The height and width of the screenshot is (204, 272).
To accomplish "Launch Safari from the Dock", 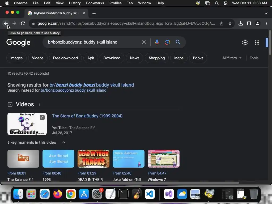I will [x=45, y=194].
